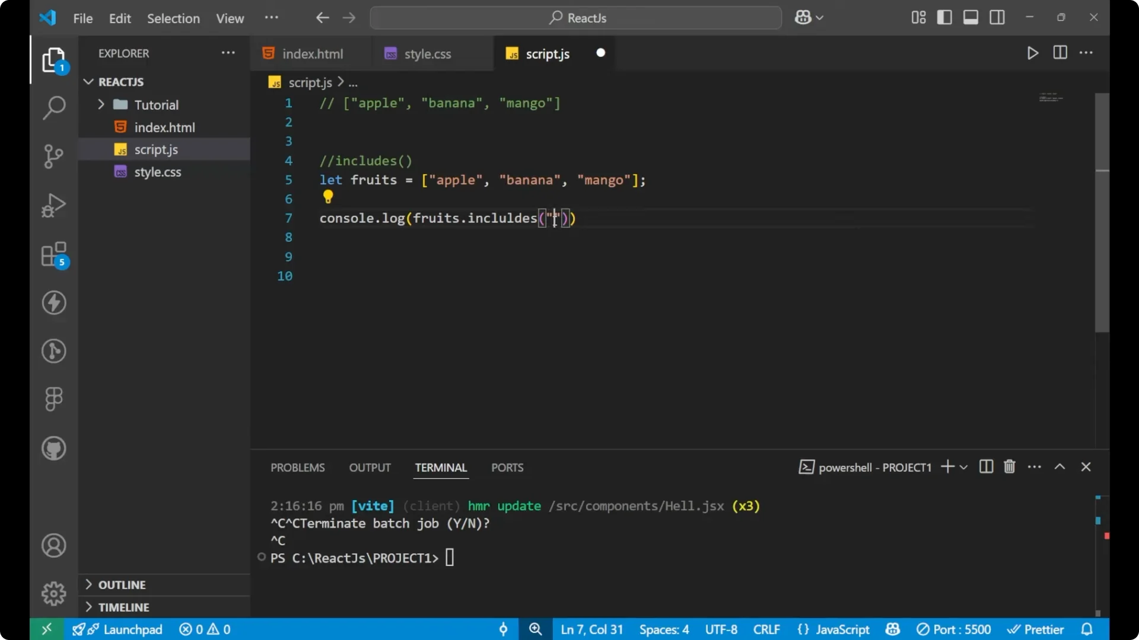This screenshot has width=1139, height=640.
Task: Switch to the style.css tab
Action: [x=427, y=53]
